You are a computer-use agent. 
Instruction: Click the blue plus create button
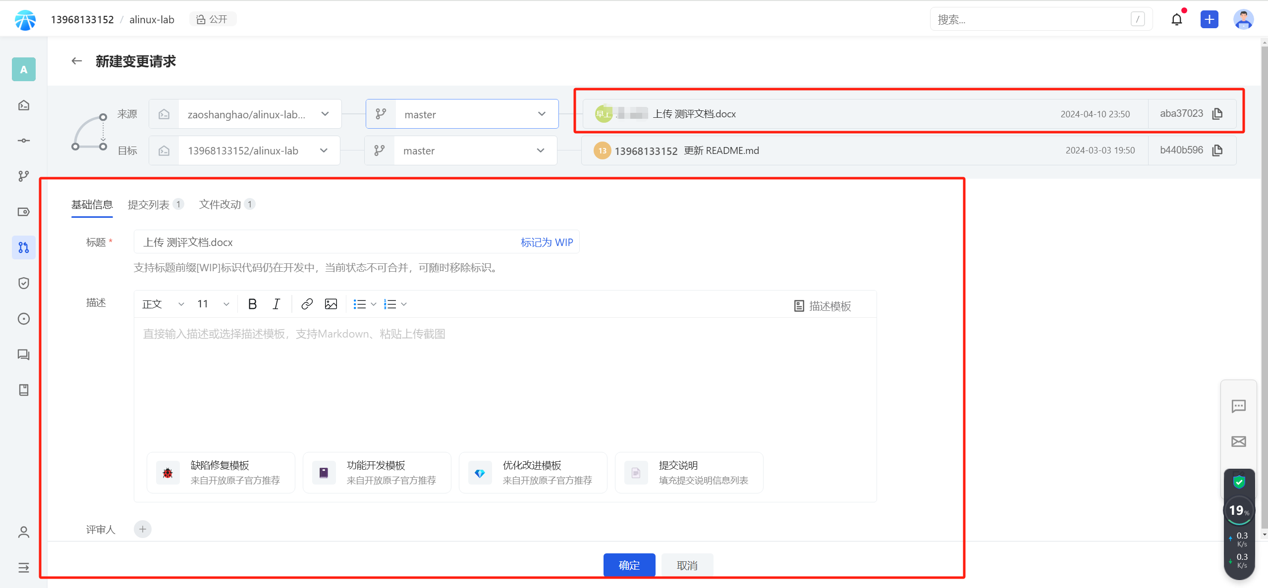click(x=1209, y=20)
